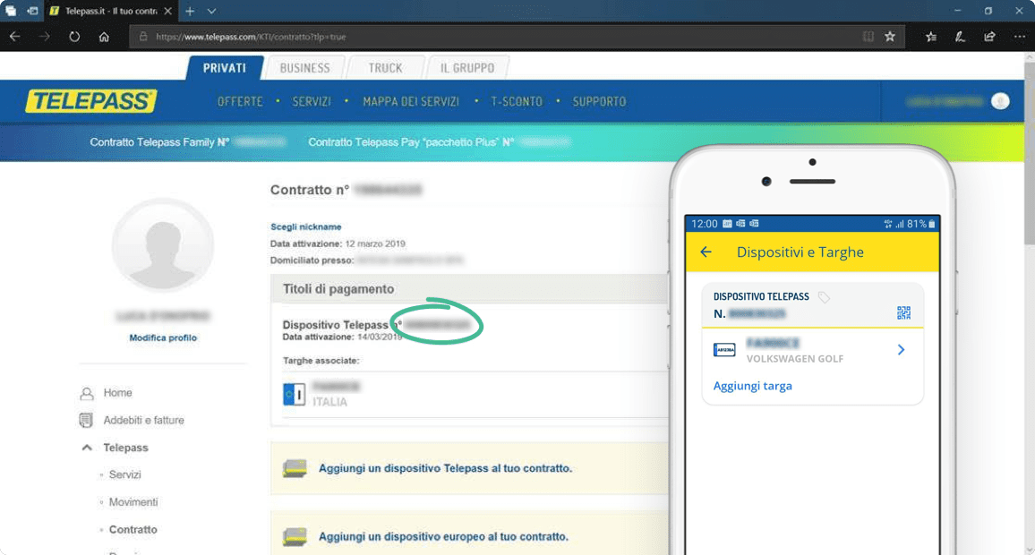Click the Titoli di pagamento header
Screen dimensions: 1035x555
tap(338, 288)
